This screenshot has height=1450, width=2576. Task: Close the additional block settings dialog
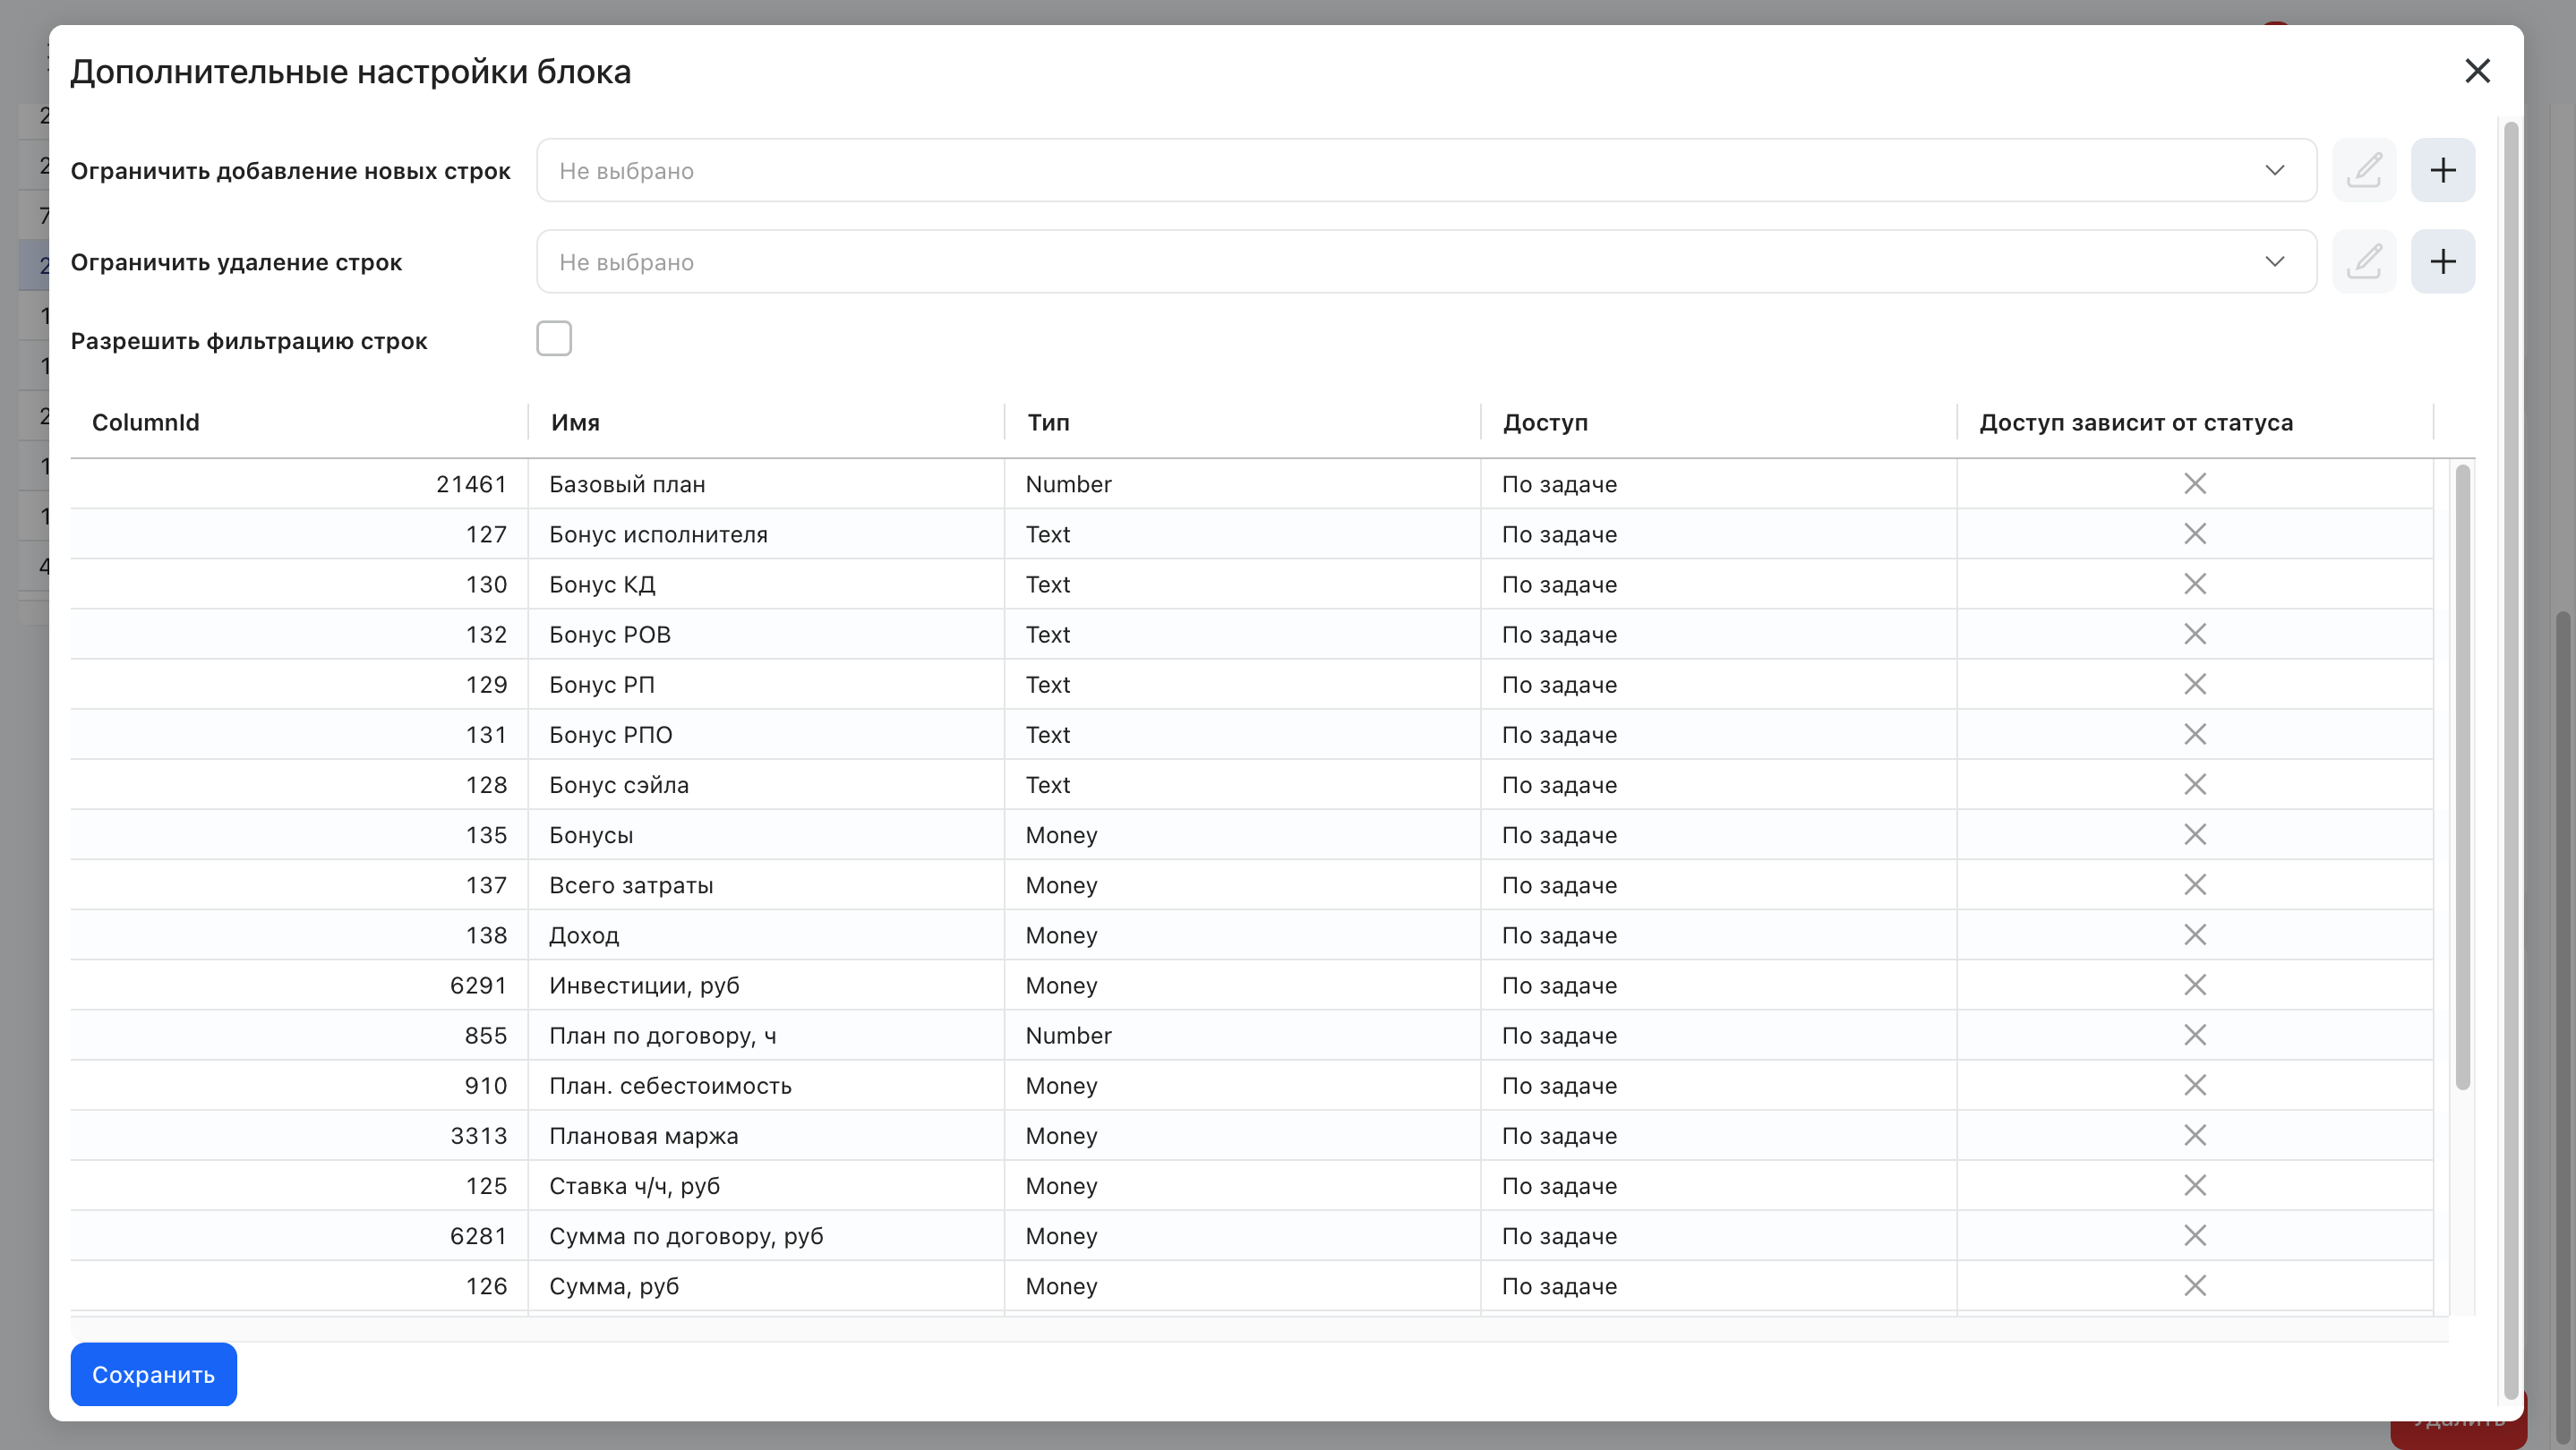coord(2477,71)
